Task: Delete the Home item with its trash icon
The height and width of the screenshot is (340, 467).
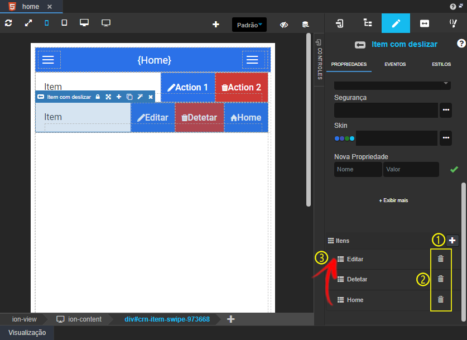Action: click(x=441, y=299)
